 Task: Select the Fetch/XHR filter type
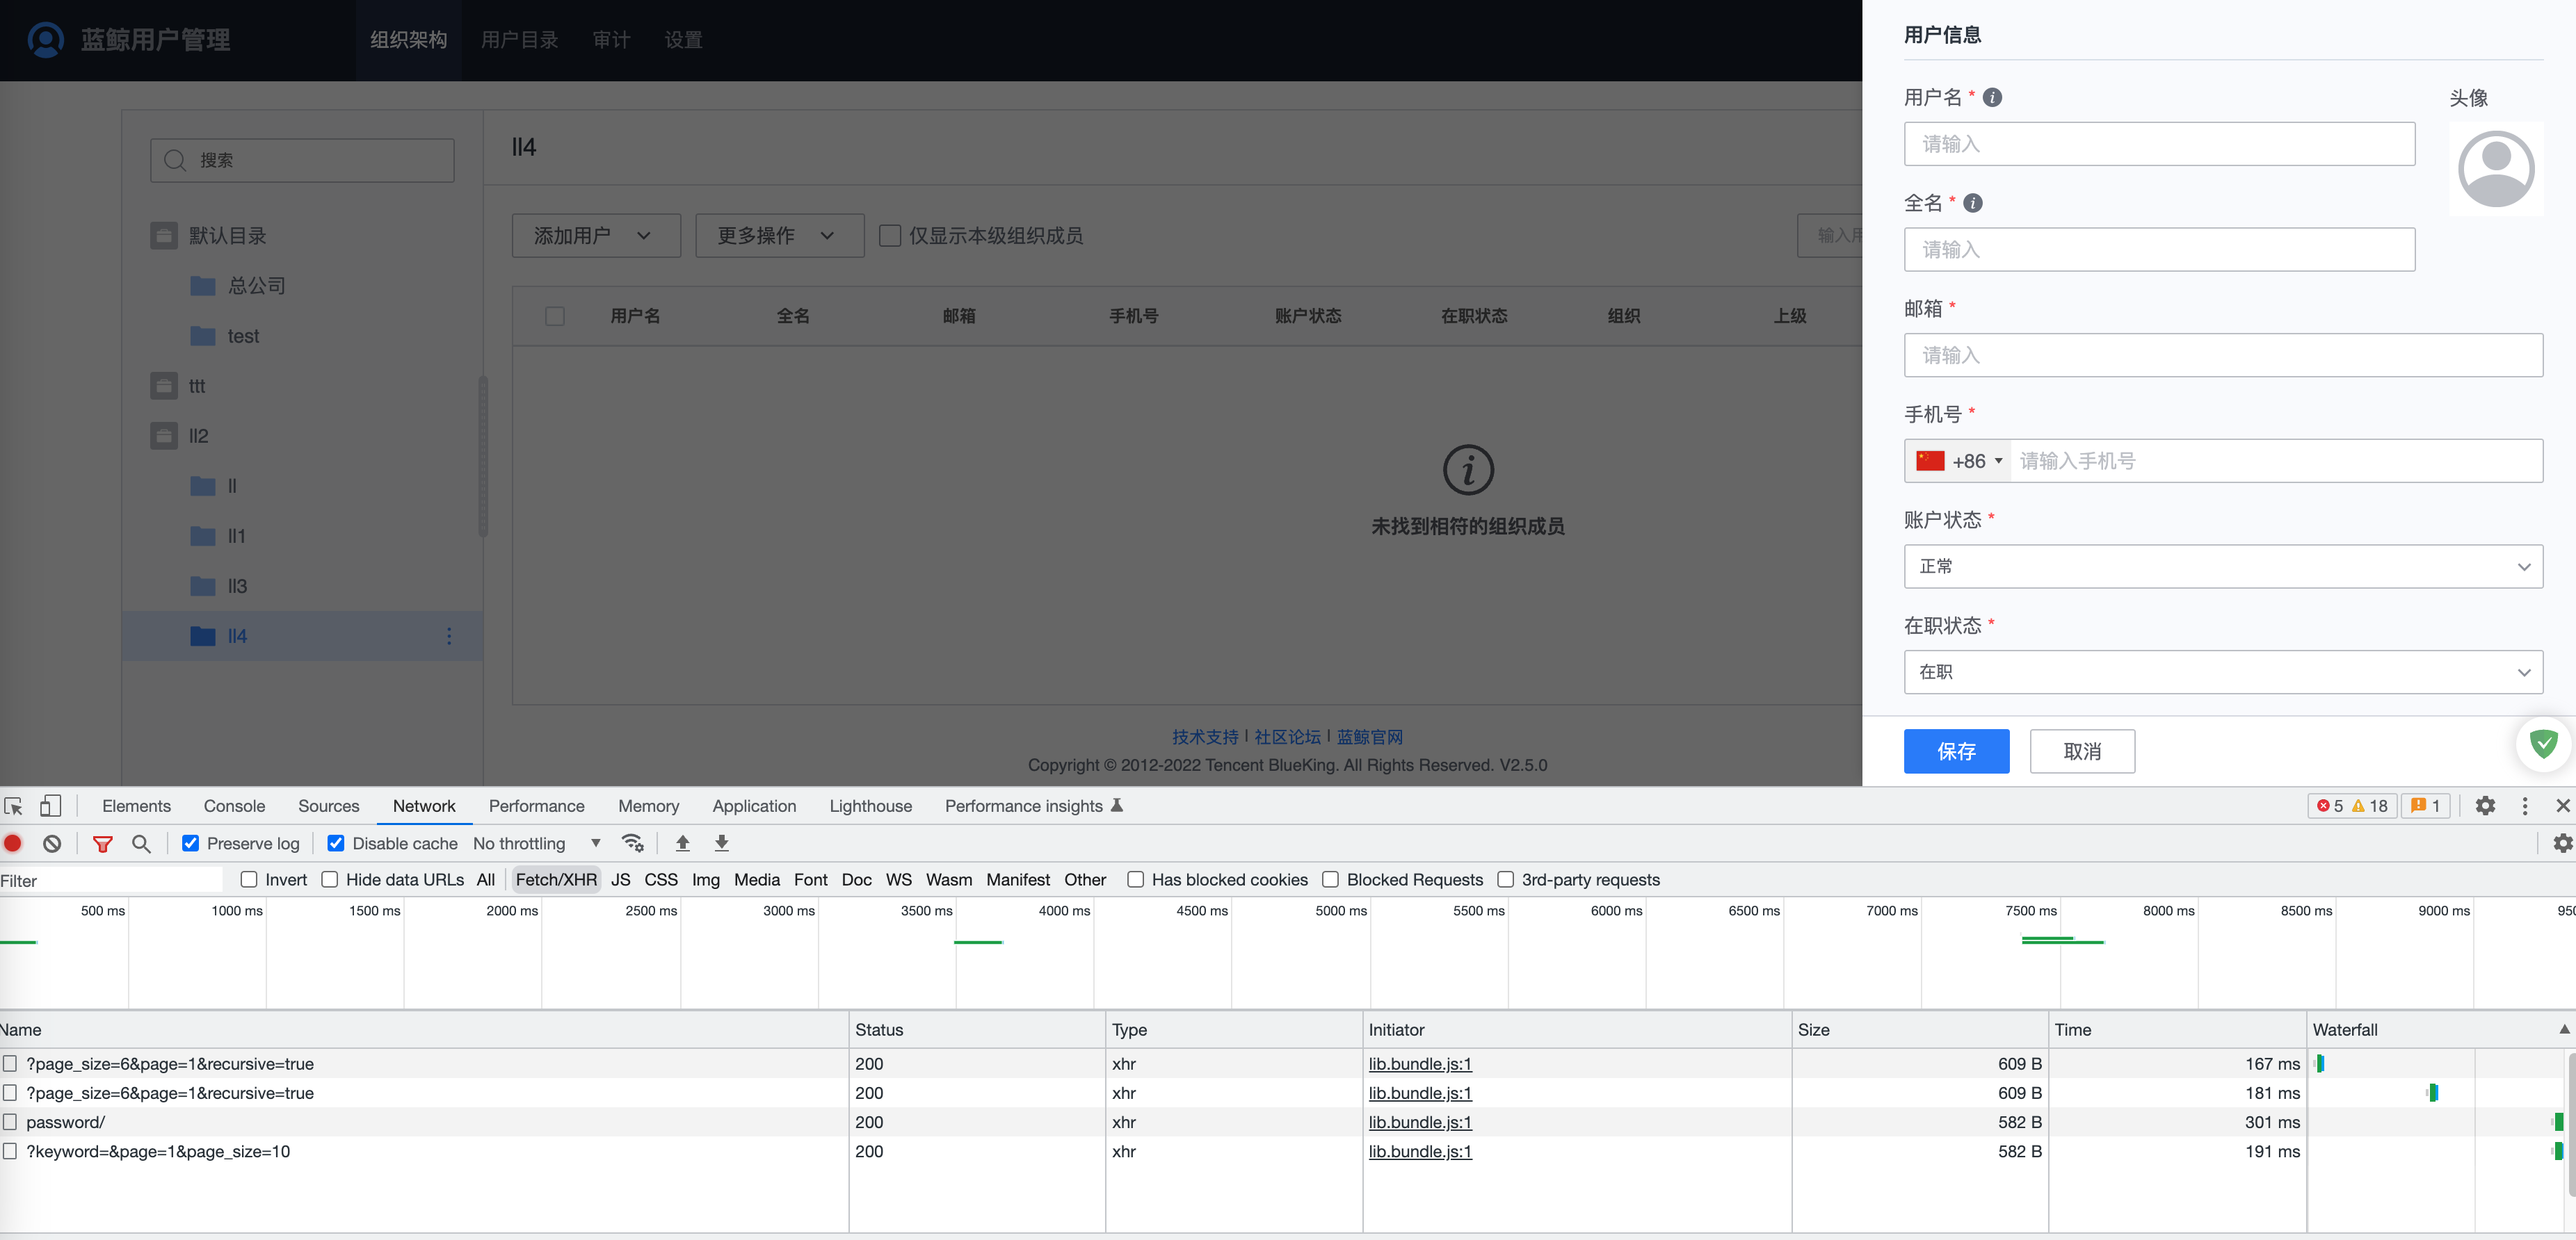(556, 879)
